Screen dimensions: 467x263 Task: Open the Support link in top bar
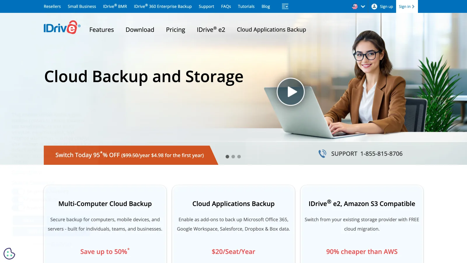pos(206,6)
